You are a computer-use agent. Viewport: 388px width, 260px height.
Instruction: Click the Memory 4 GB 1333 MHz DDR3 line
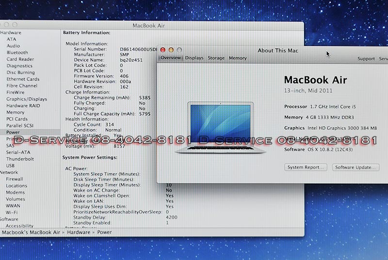click(319, 117)
